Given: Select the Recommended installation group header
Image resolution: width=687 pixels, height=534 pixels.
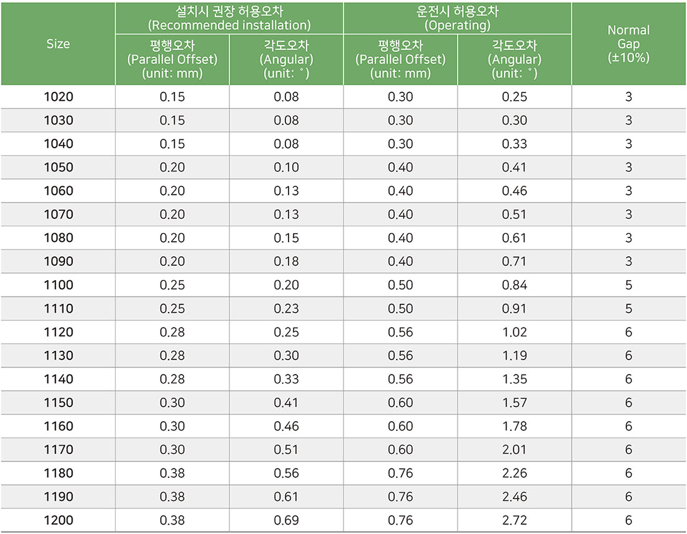Looking at the screenshot, I should [x=229, y=18].
